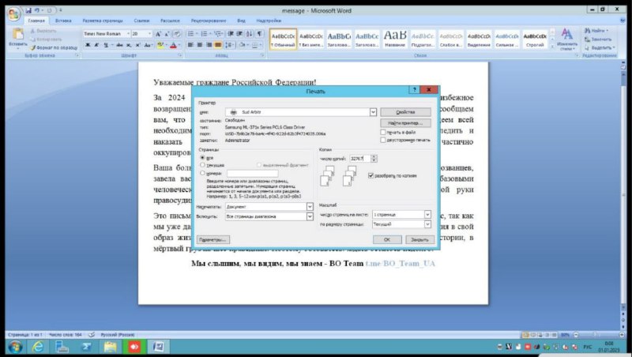Select the 'все' pages radio button
This screenshot has width=632, height=357.
(x=203, y=157)
